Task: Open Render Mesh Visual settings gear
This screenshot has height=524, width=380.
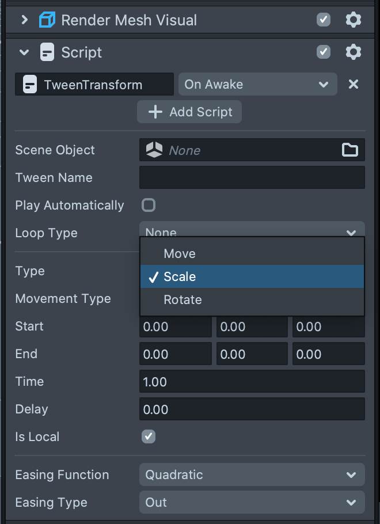Action: [x=353, y=20]
